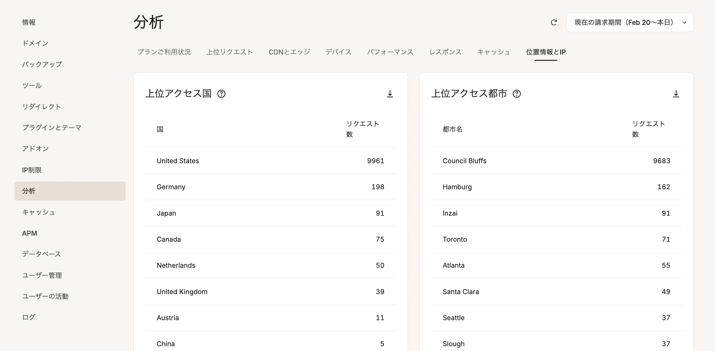Go to バックアップ in the sidebar
This screenshot has height=351, width=715.
[x=42, y=64]
